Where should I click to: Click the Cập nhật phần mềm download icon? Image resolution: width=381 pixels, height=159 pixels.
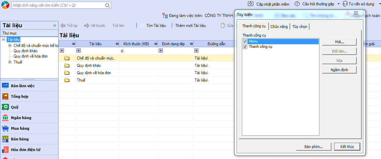251,4
